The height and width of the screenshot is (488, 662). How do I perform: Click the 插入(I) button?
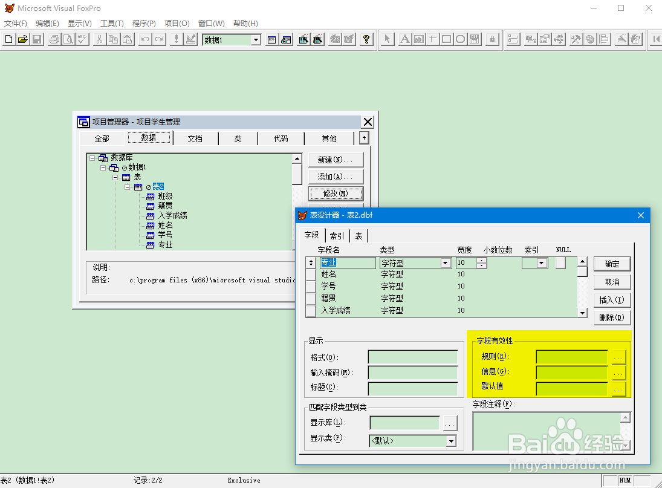pyautogui.click(x=612, y=300)
